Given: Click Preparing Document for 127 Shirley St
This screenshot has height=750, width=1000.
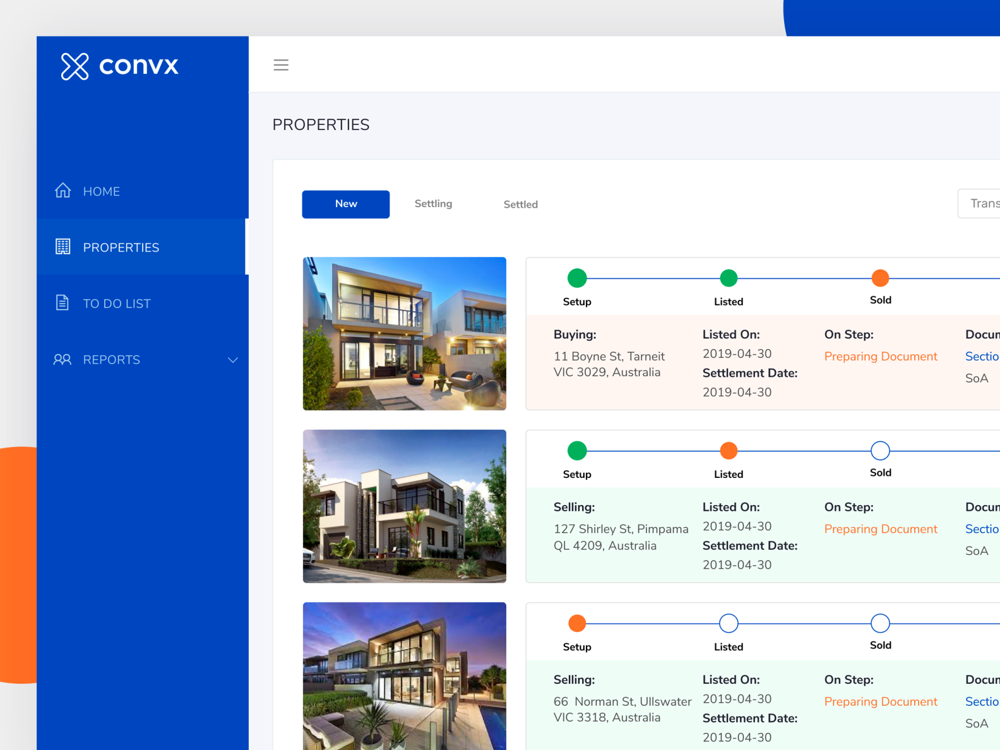Looking at the screenshot, I should pos(881,529).
